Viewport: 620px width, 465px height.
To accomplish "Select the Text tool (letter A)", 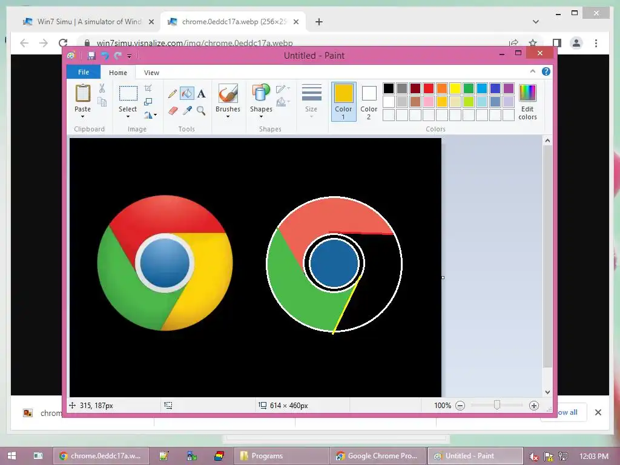I will [201, 94].
